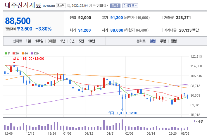Open the 기업개요 dropdown

click(130, 6)
